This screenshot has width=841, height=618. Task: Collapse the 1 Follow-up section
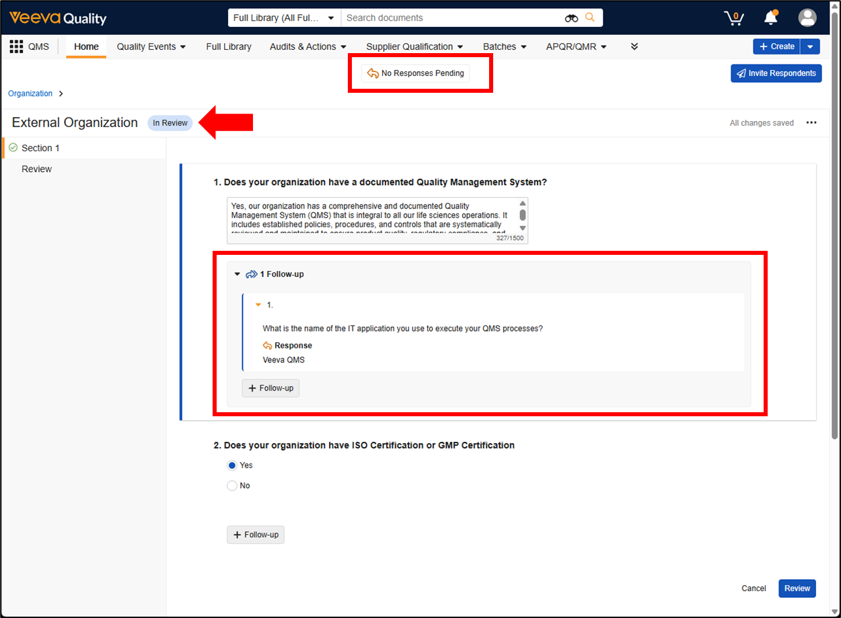coord(237,274)
